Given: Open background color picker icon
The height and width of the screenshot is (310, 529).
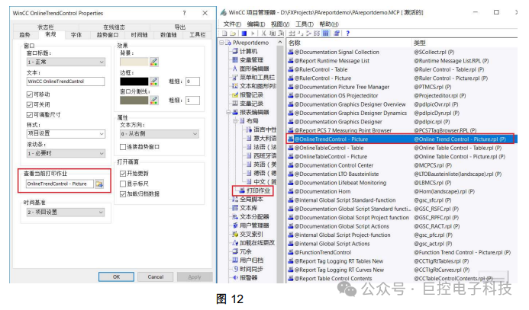Looking at the screenshot, I should (154, 62).
